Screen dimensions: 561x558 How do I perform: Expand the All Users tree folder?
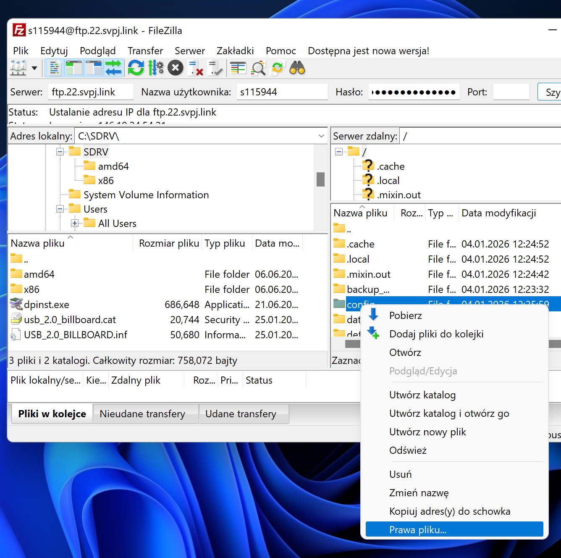[75, 223]
